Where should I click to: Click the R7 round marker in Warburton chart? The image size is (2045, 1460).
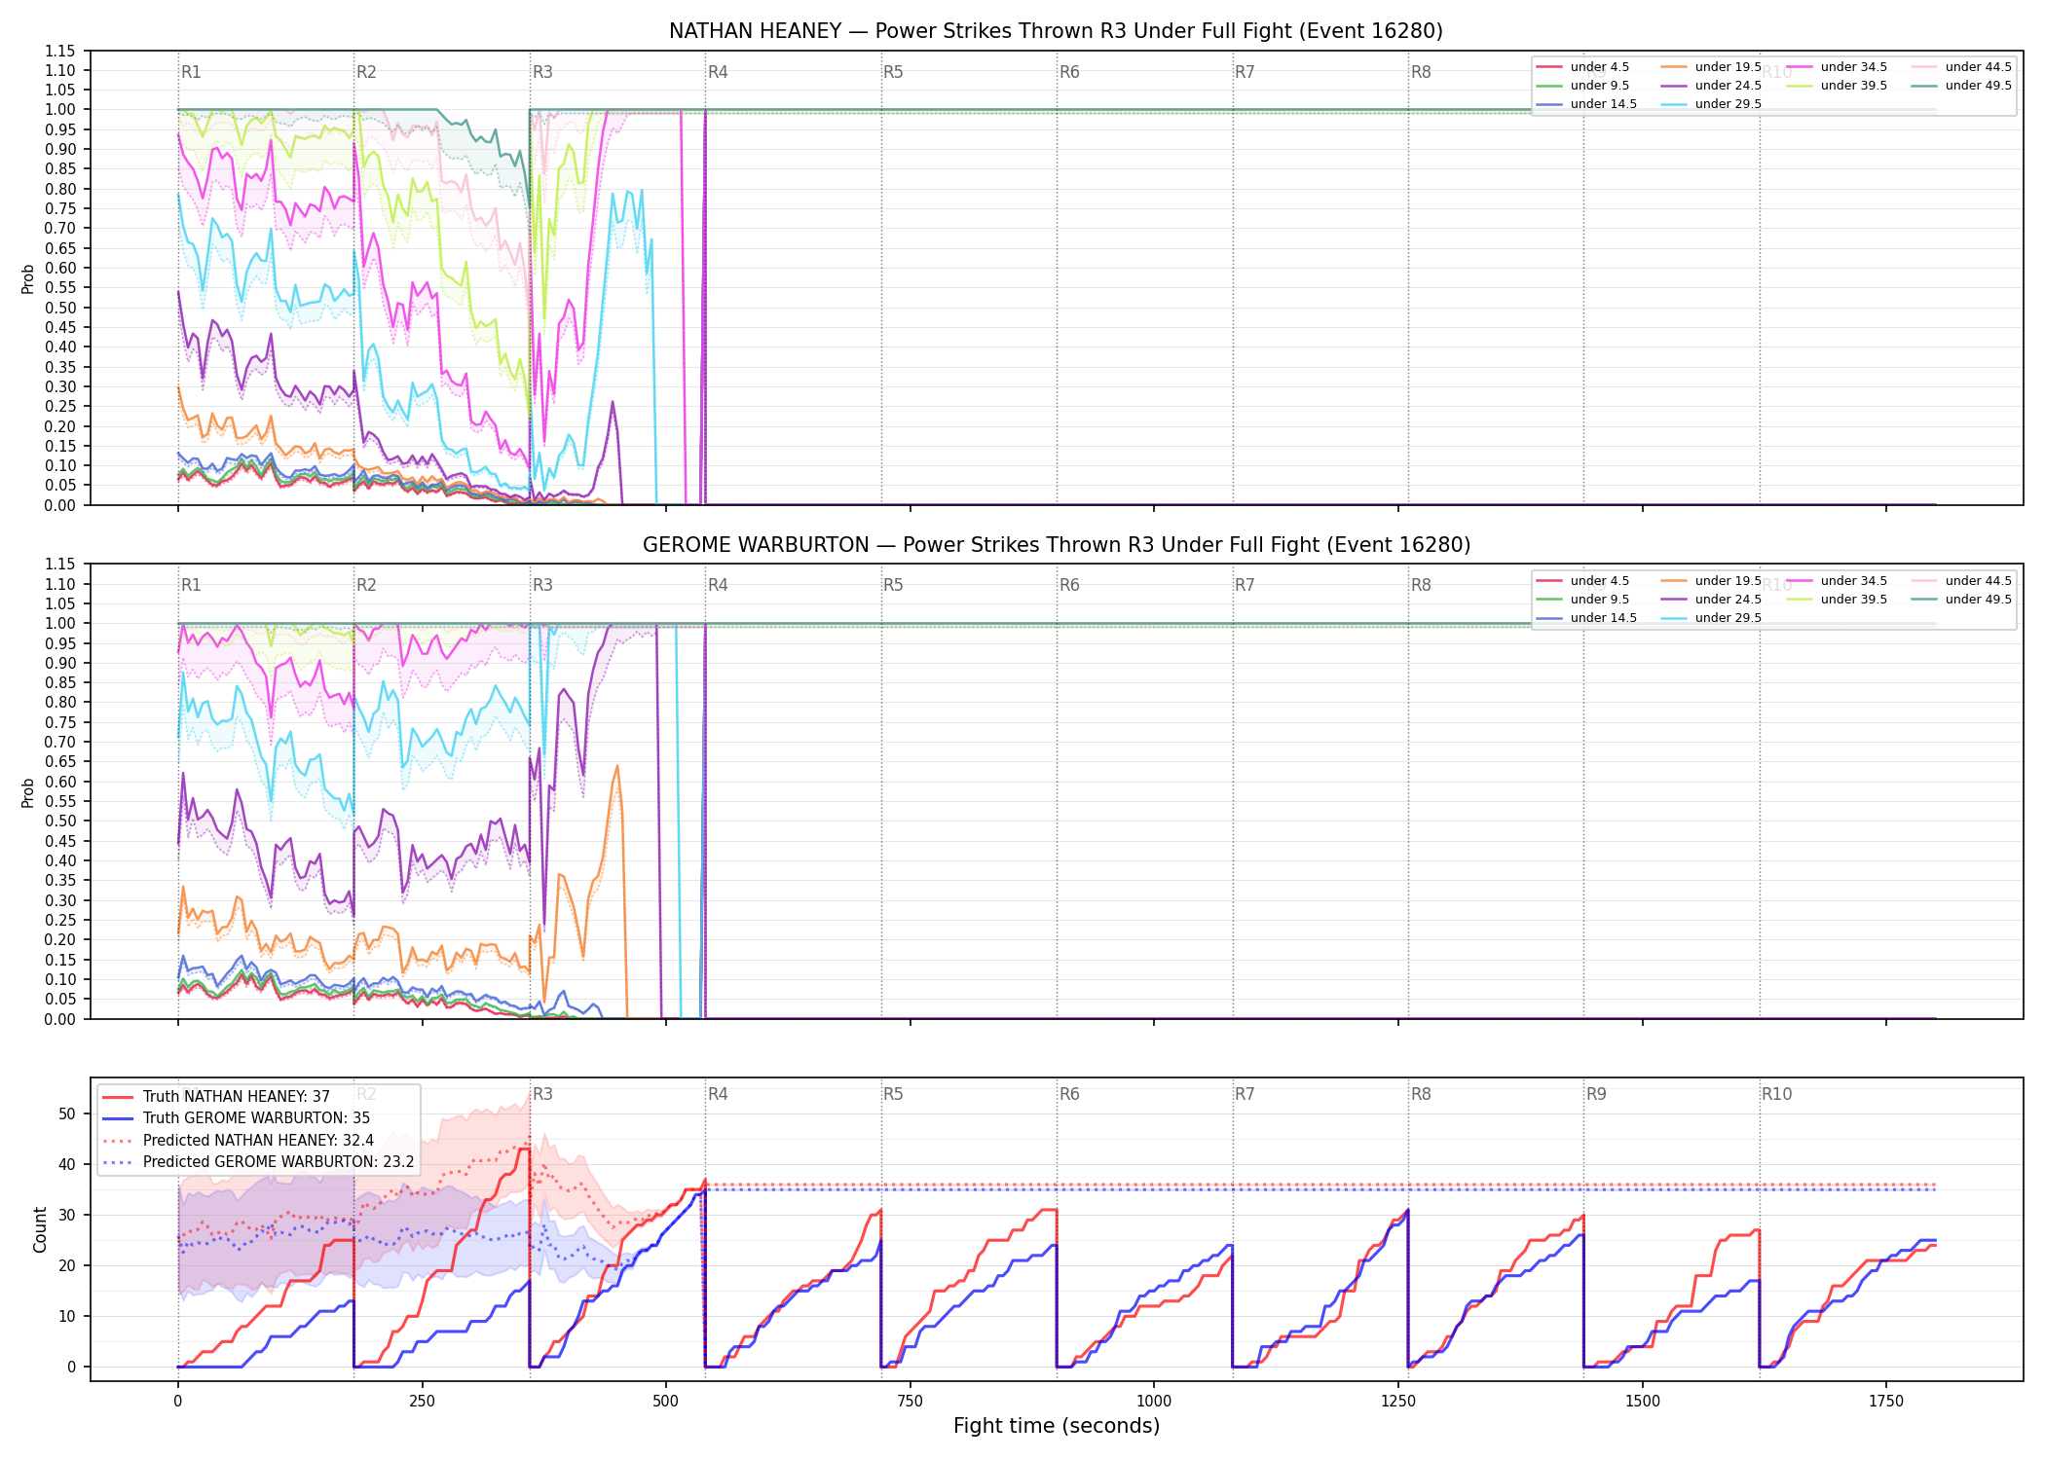tap(1245, 585)
